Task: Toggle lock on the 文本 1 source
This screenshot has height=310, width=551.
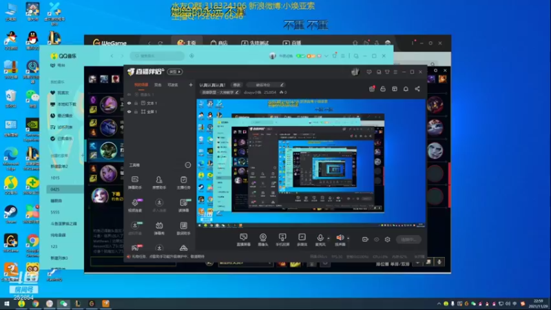Action: (x=136, y=103)
